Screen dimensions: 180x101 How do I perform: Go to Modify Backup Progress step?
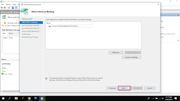pyautogui.click(x=30, y=37)
